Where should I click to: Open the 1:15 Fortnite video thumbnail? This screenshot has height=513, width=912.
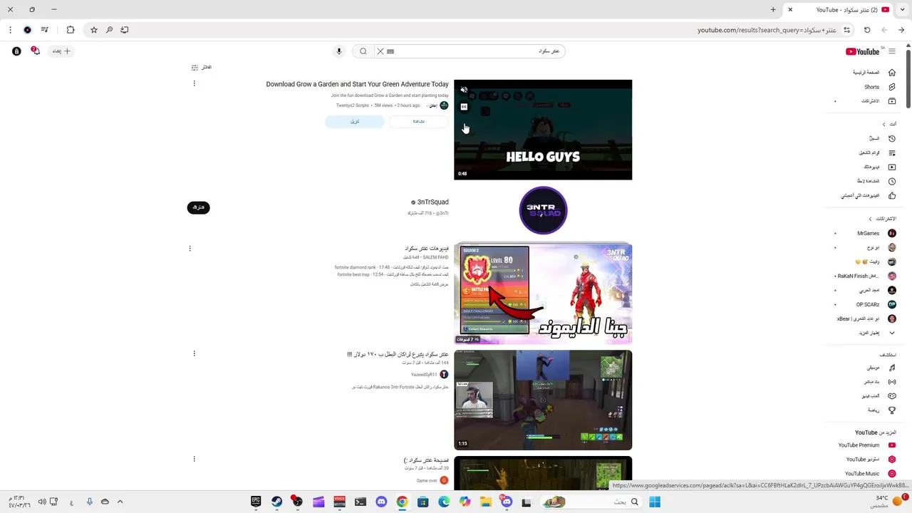pos(543,400)
